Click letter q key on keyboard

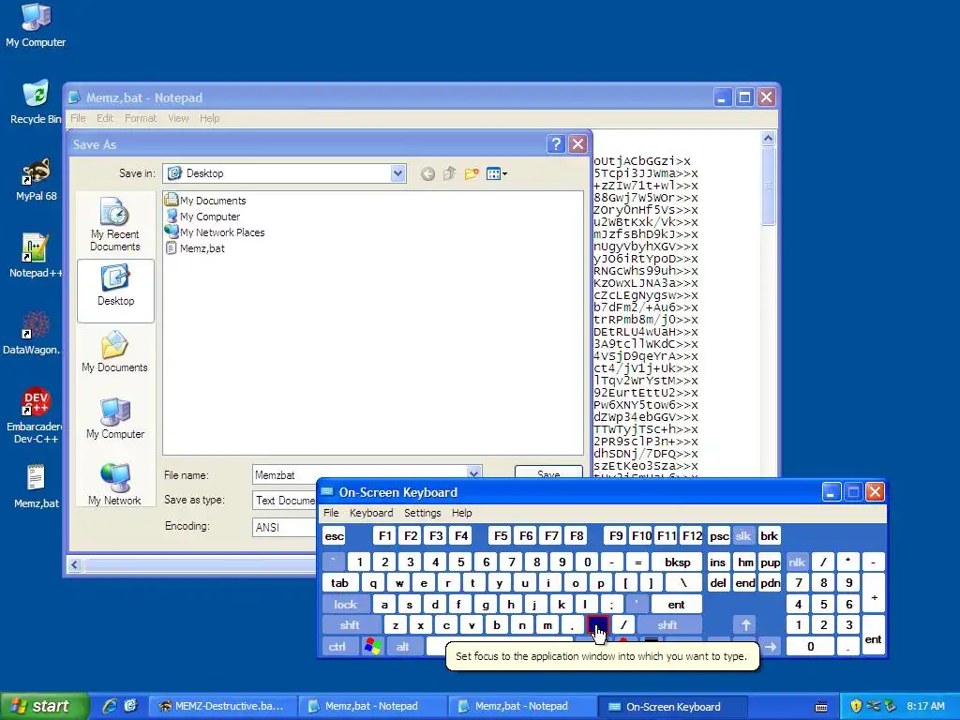tap(373, 583)
